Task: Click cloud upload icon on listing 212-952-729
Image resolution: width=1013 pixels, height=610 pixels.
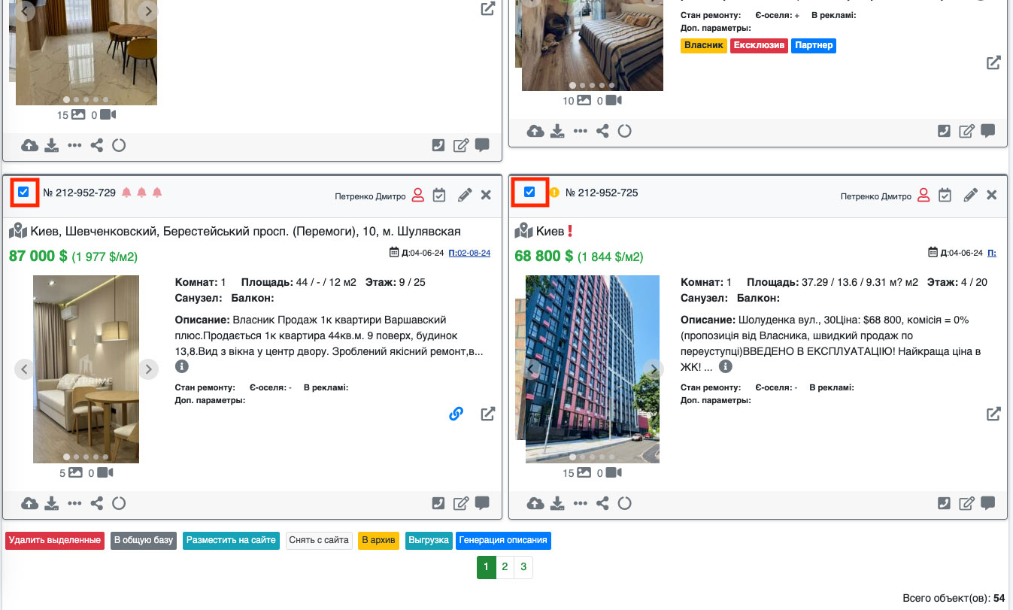Action: point(29,503)
